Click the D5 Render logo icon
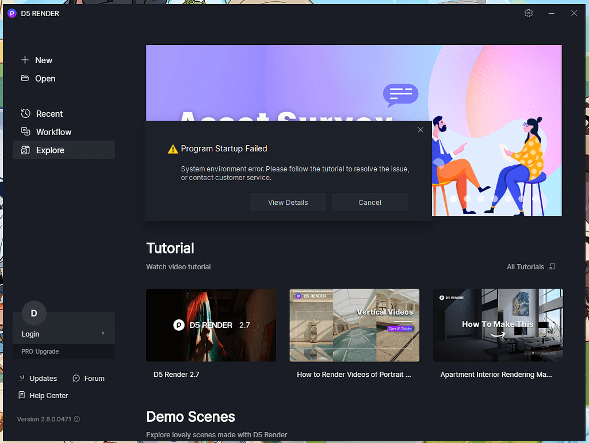This screenshot has height=443, width=589. pos(12,13)
